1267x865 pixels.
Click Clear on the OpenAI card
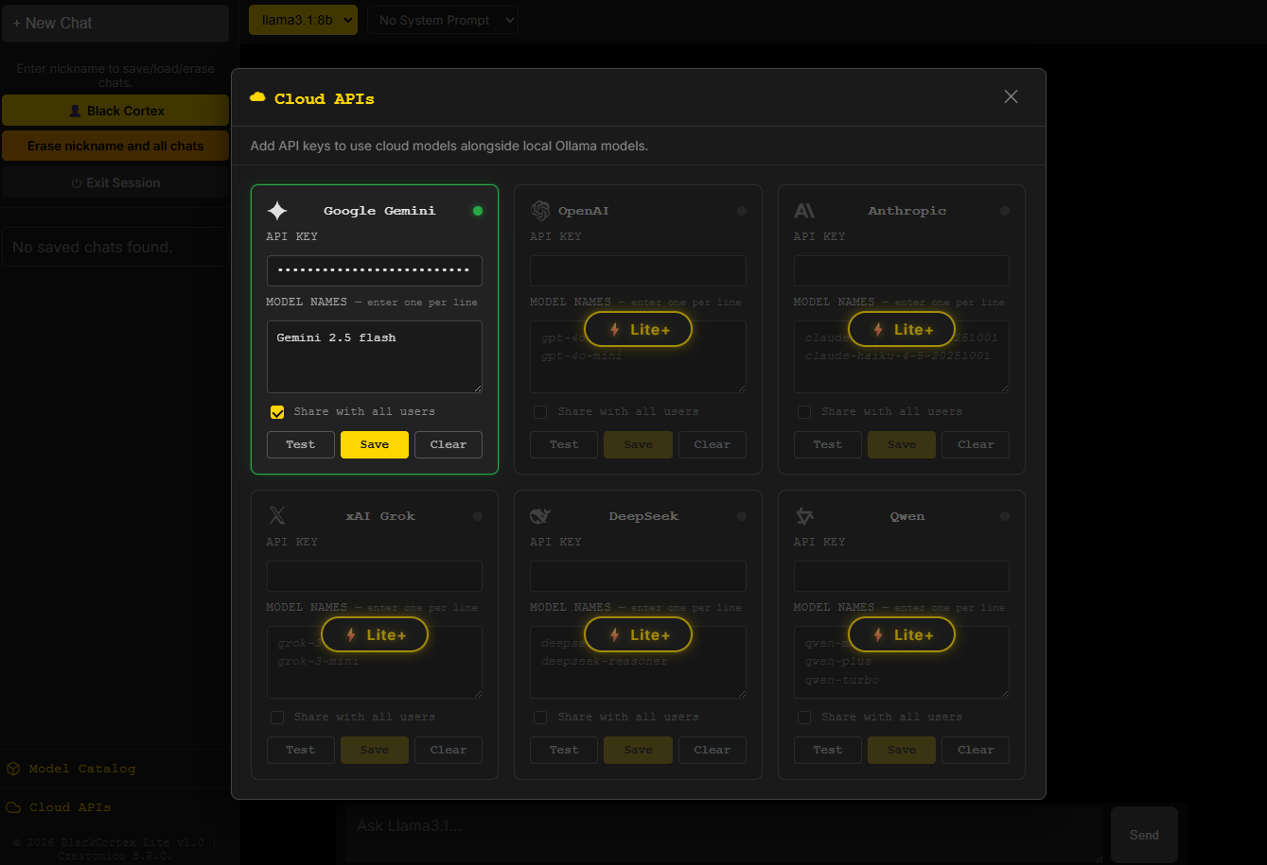point(713,444)
